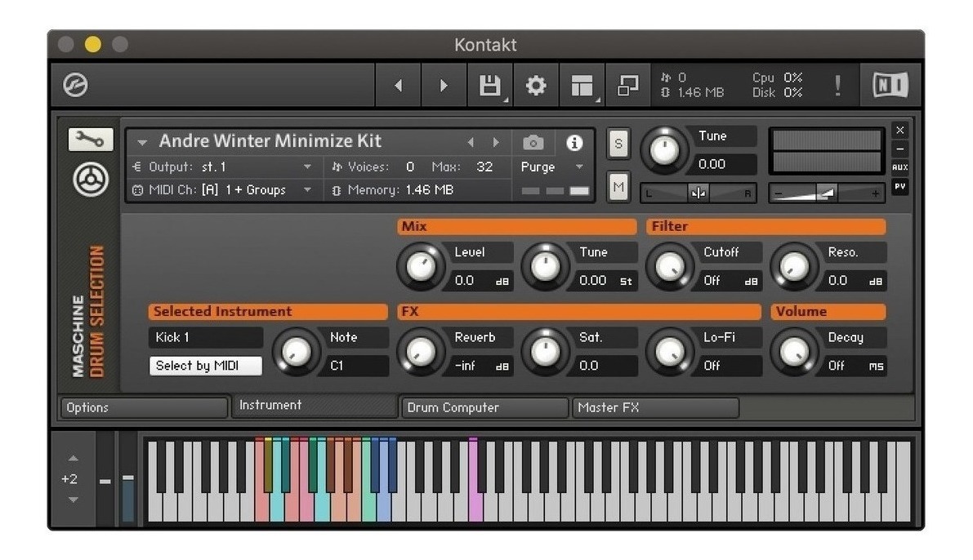Open the workspace layout icon

[582, 85]
